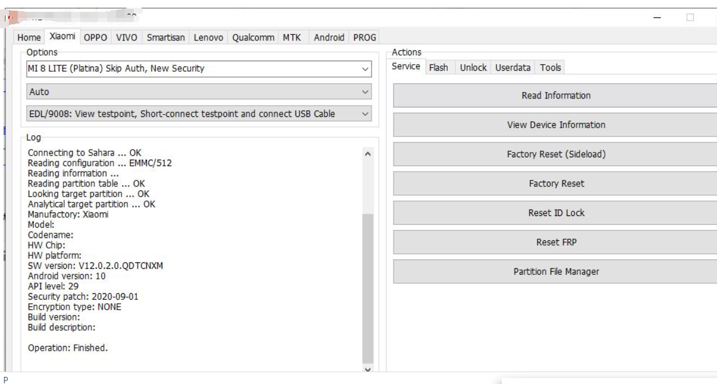Click the 'Security patch: 2020-09-01' line
The height and width of the screenshot is (384, 717).
pyautogui.click(x=83, y=296)
